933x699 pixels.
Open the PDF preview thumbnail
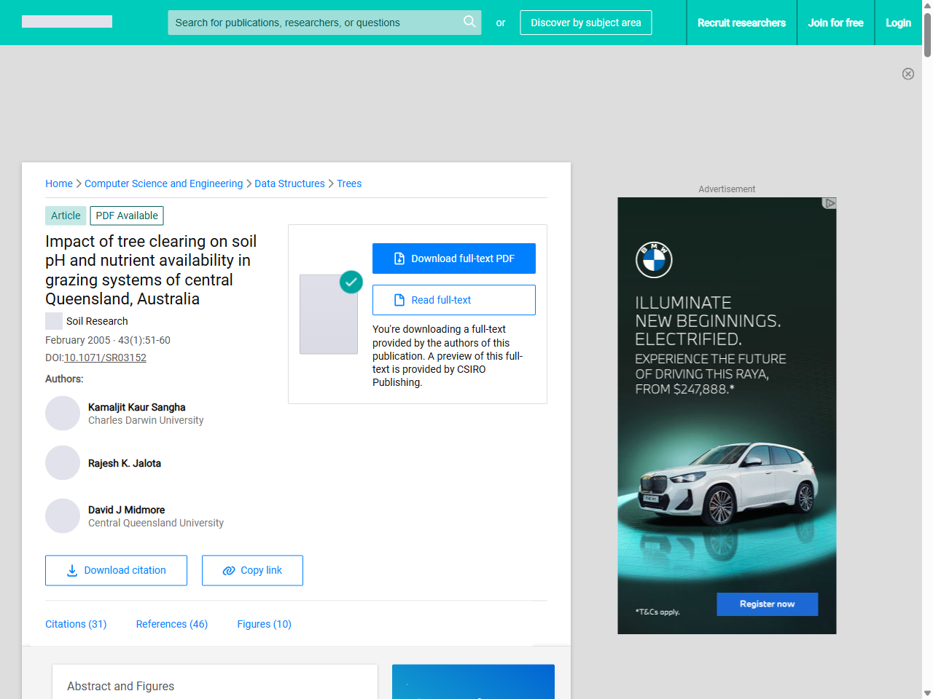pyautogui.click(x=329, y=314)
